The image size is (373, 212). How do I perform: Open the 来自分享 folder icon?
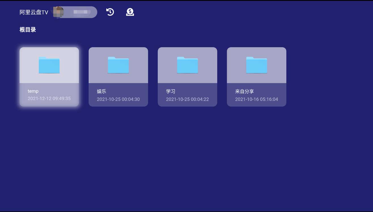tap(257, 65)
